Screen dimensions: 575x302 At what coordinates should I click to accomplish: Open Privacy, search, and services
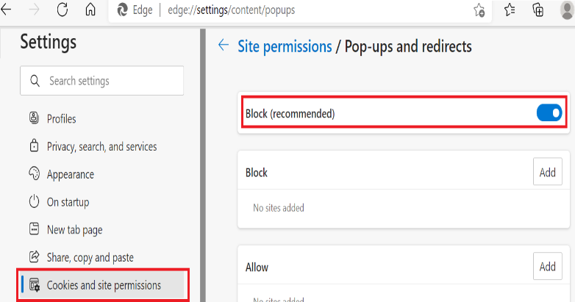(101, 147)
